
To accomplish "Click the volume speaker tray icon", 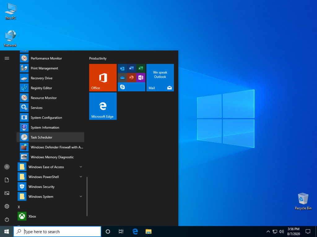I will click(x=281, y=231).
